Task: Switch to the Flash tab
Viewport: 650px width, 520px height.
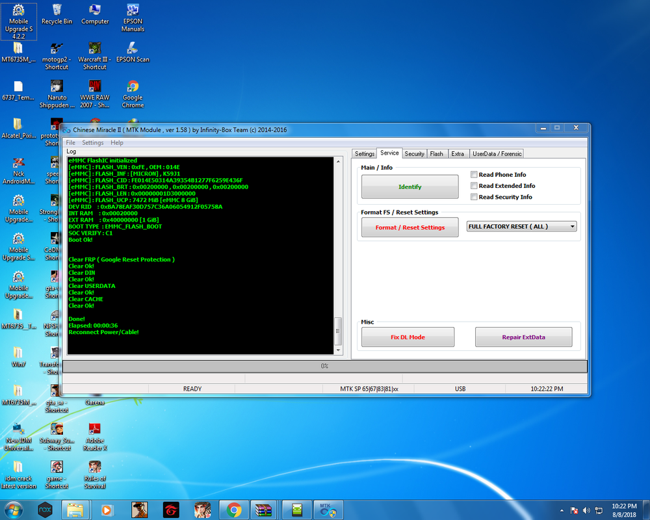Action: (x=436, y=154)
